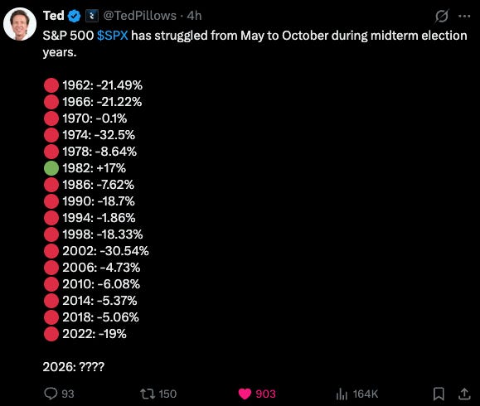
Task: Open the three-dot more options menu
Action: pyautogui.click(x=464, y=16)
